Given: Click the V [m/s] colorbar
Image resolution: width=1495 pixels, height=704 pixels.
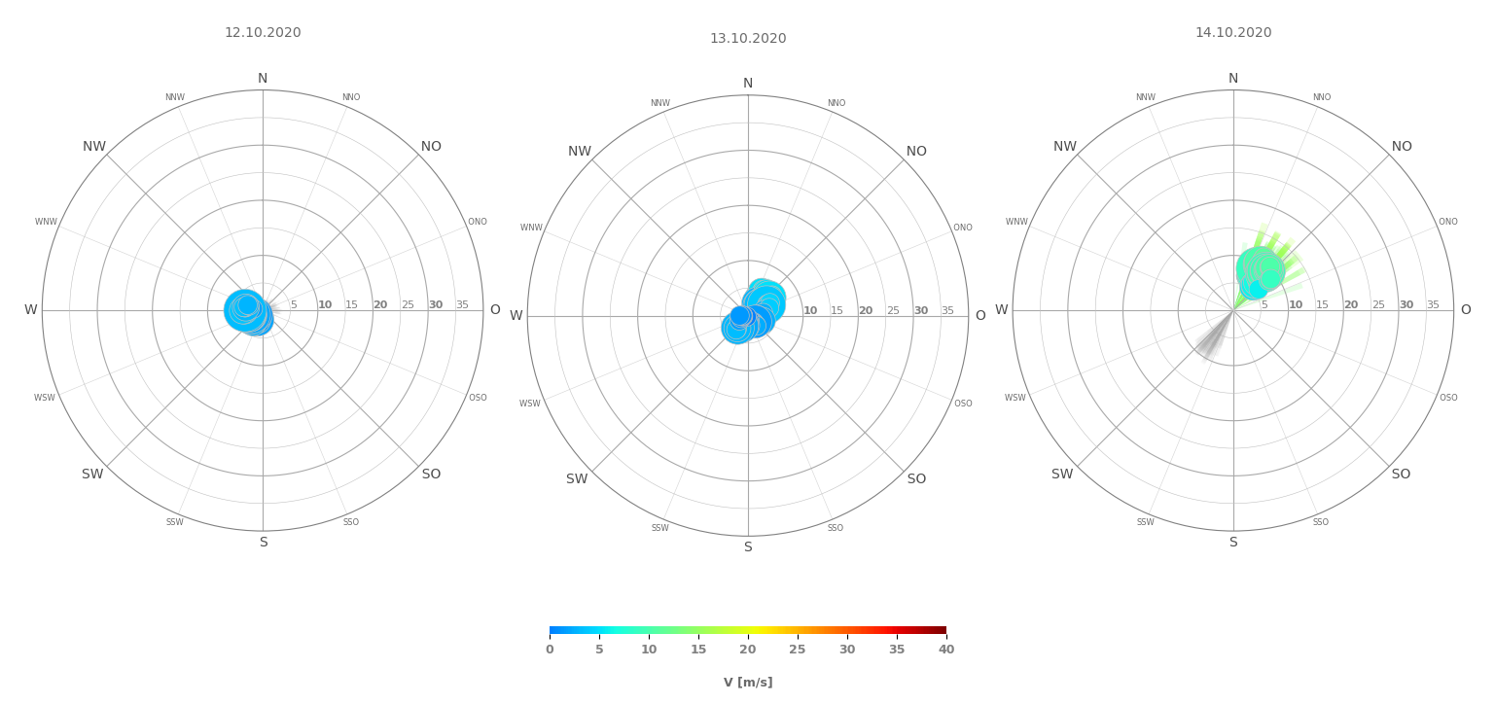Looking at the screenshot, I should (747, 630).
